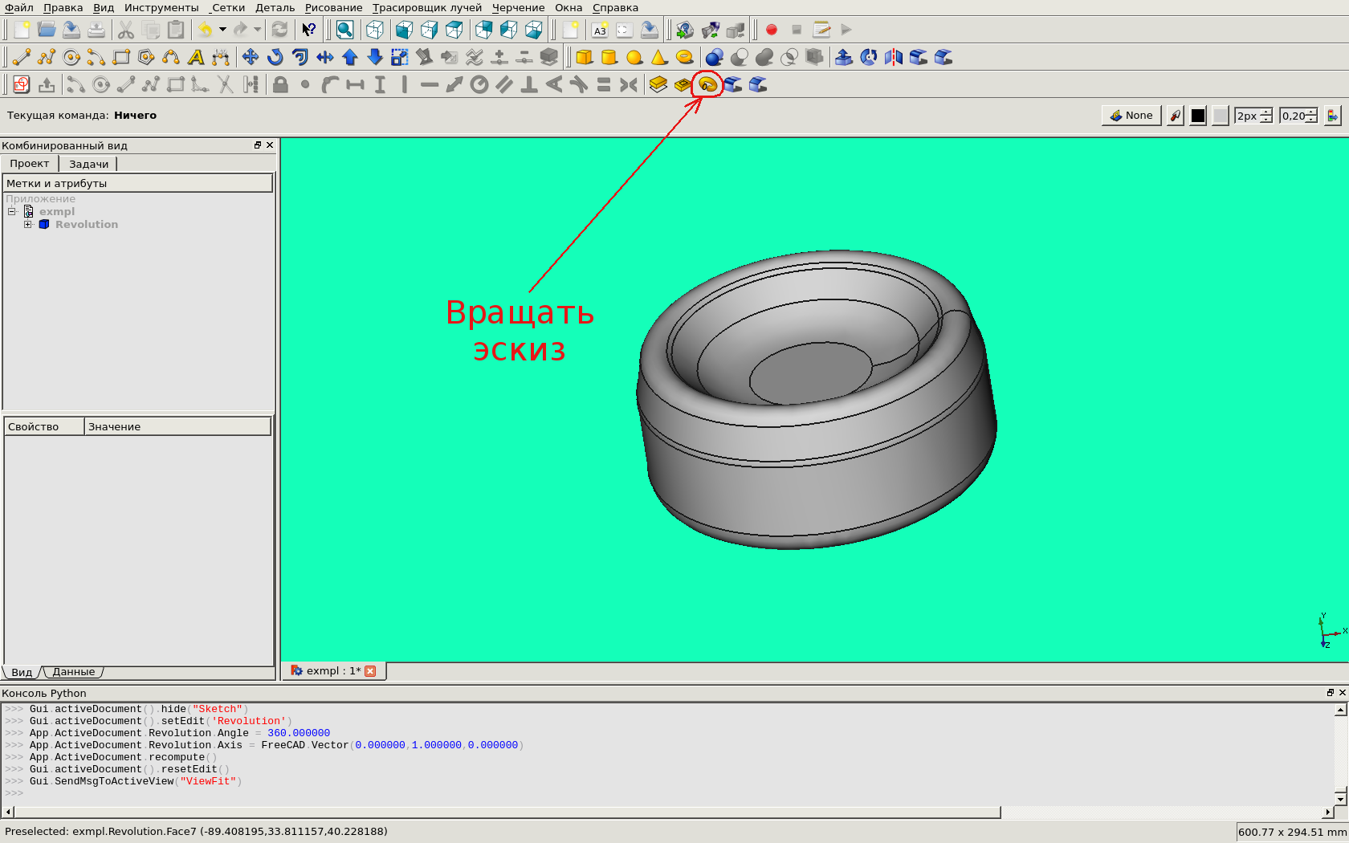
Task: Create a new sketch
Action: pos(20,84)
